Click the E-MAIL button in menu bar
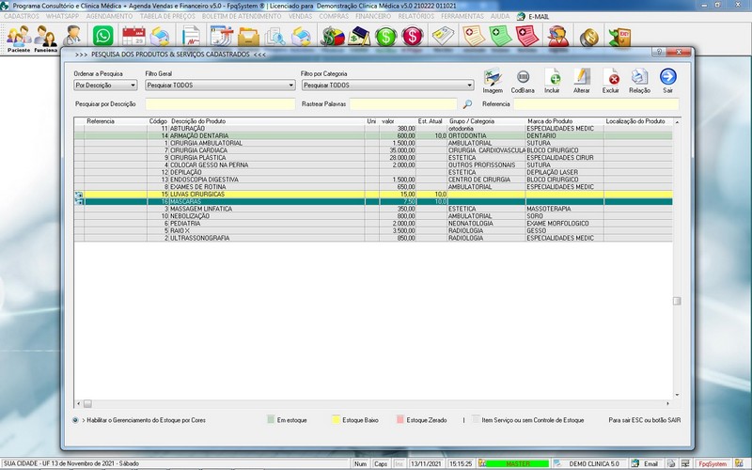Image resolution: width=752 pixels, height=470 pixels. pos(537,16)
